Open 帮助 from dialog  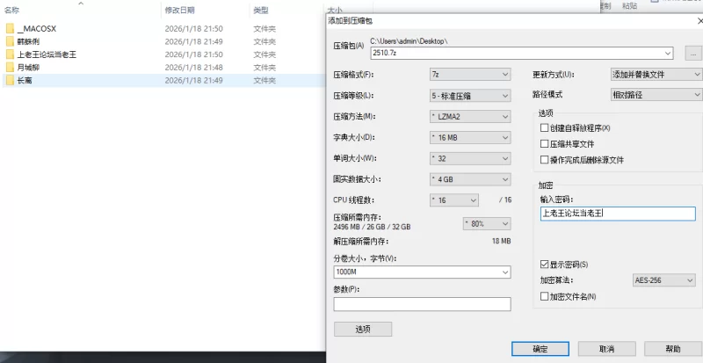coord(673,349)
